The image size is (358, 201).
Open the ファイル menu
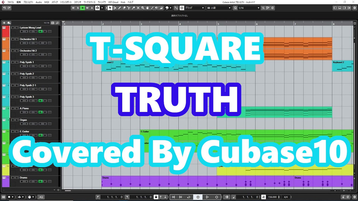tap(10, 2)
